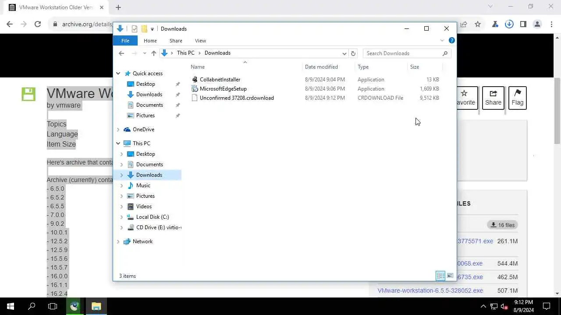Screen dimensions: 561x315
Task: Click the Chrome address bar URL
Action: coord(87,24)
